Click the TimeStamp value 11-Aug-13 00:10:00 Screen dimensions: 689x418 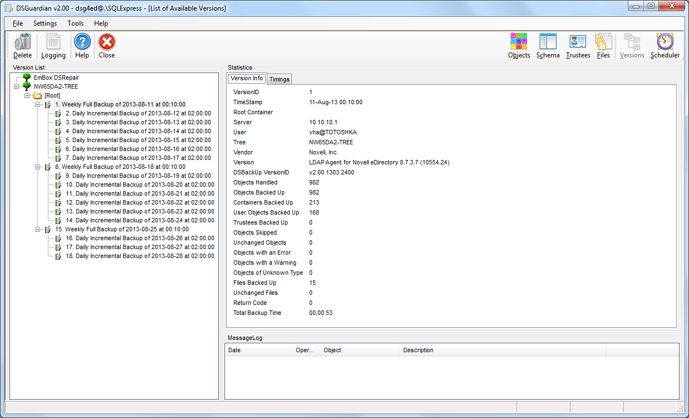click(x=336, y=102)
